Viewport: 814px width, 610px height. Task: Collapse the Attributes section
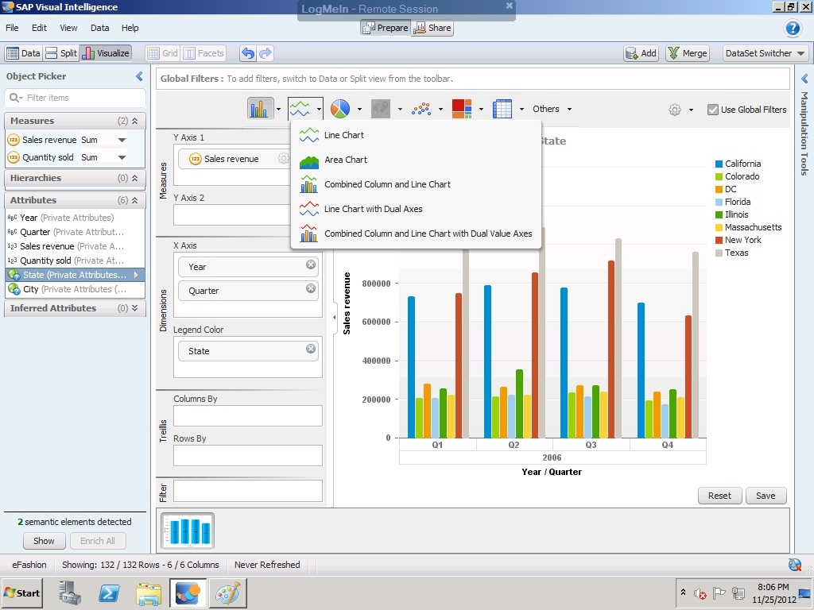[x=134, y=200]
